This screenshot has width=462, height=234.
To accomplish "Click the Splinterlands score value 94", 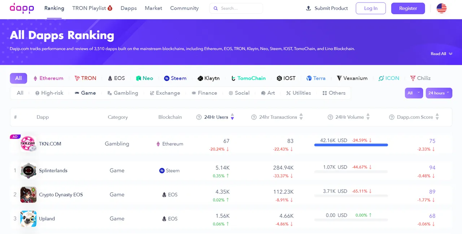I will pos(432,168).
